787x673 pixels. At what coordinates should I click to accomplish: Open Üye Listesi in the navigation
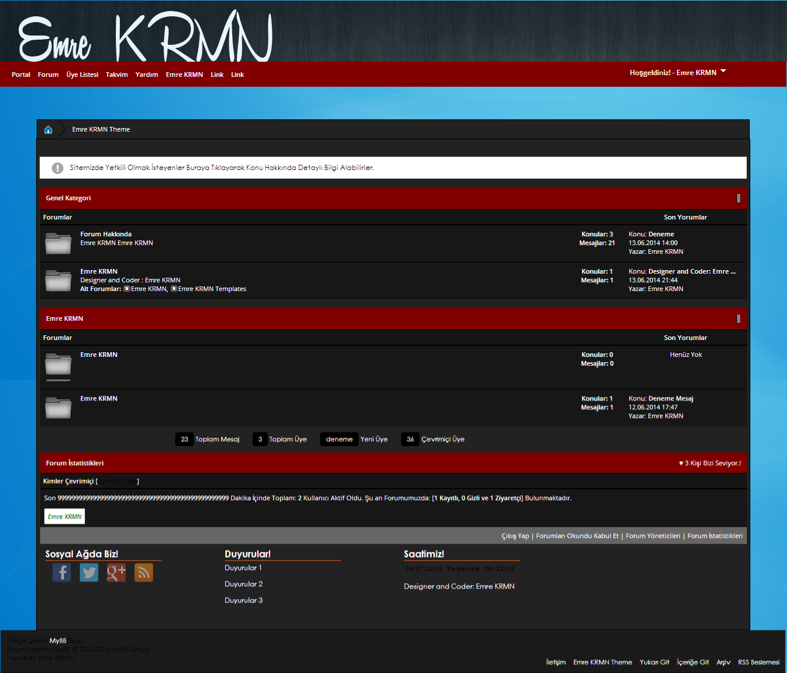click(82, 75)
